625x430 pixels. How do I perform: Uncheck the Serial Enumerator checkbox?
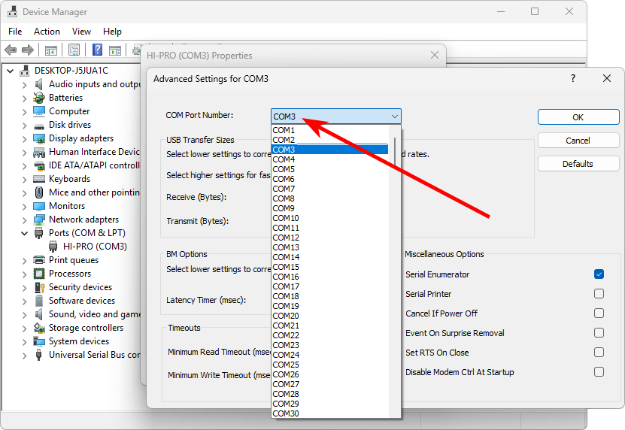coord(599,274)
